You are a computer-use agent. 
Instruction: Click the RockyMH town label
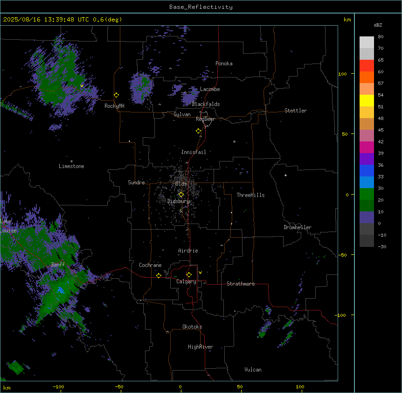(114, 106)
